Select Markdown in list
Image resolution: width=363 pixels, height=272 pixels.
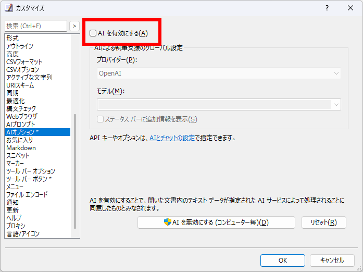coord(37,148)
